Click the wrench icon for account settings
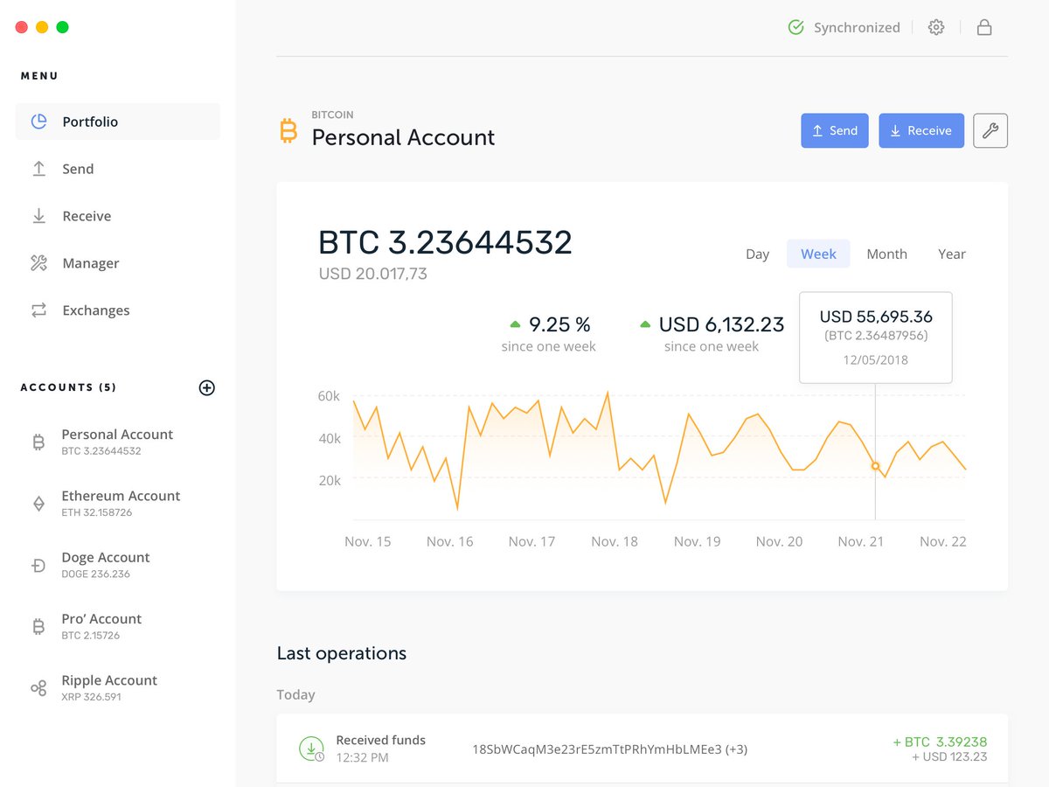Screen dimensions: 1049x787 pyautogui.click(x=990, y=130)
